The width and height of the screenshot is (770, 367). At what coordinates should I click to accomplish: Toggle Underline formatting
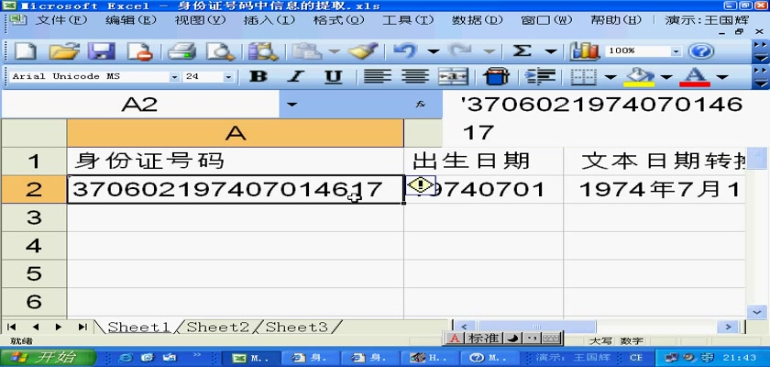334,77
